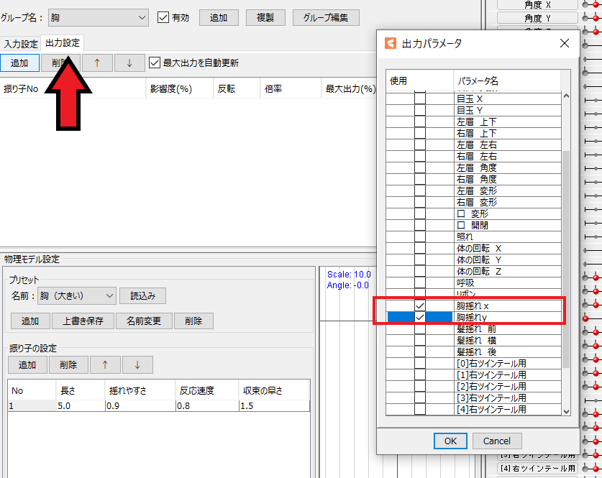This screenshot has width=602, height=478.
Task: Move pendulum row down with orange arrow
Action: [x=137, y=364]
